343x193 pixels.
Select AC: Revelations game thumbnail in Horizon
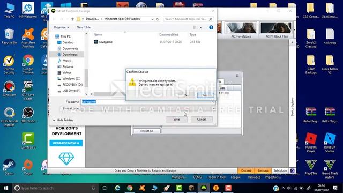tap(241, 30)
